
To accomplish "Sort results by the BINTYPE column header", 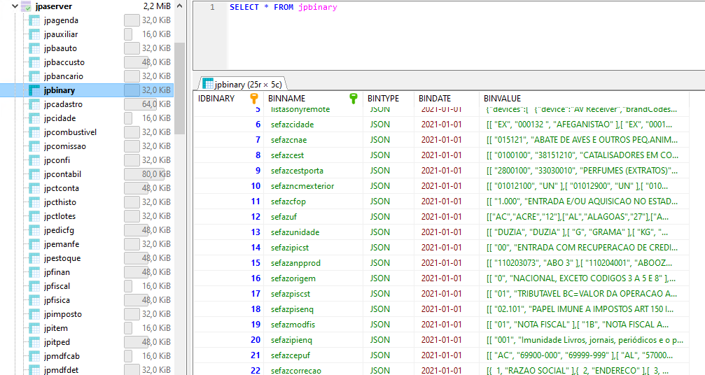I will [x=383, y=99].
